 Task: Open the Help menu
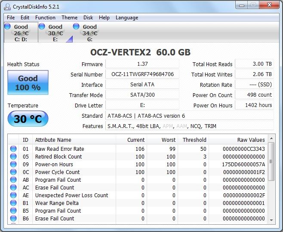tap(104, 18)
